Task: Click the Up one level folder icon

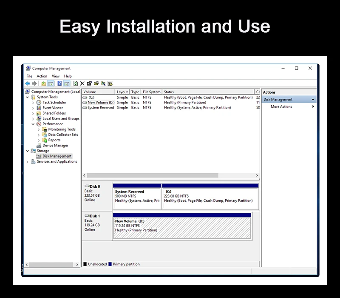Action: coord(44,83)
